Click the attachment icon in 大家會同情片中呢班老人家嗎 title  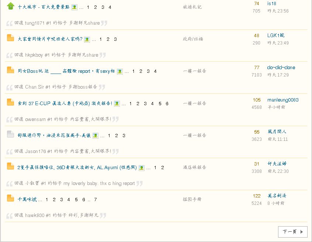coord(87,39)
